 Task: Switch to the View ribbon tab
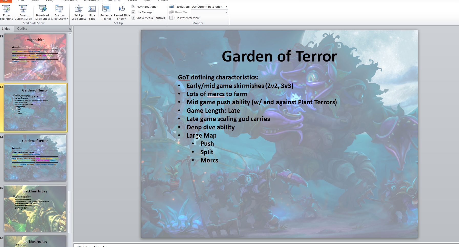[x=147, y=1]
